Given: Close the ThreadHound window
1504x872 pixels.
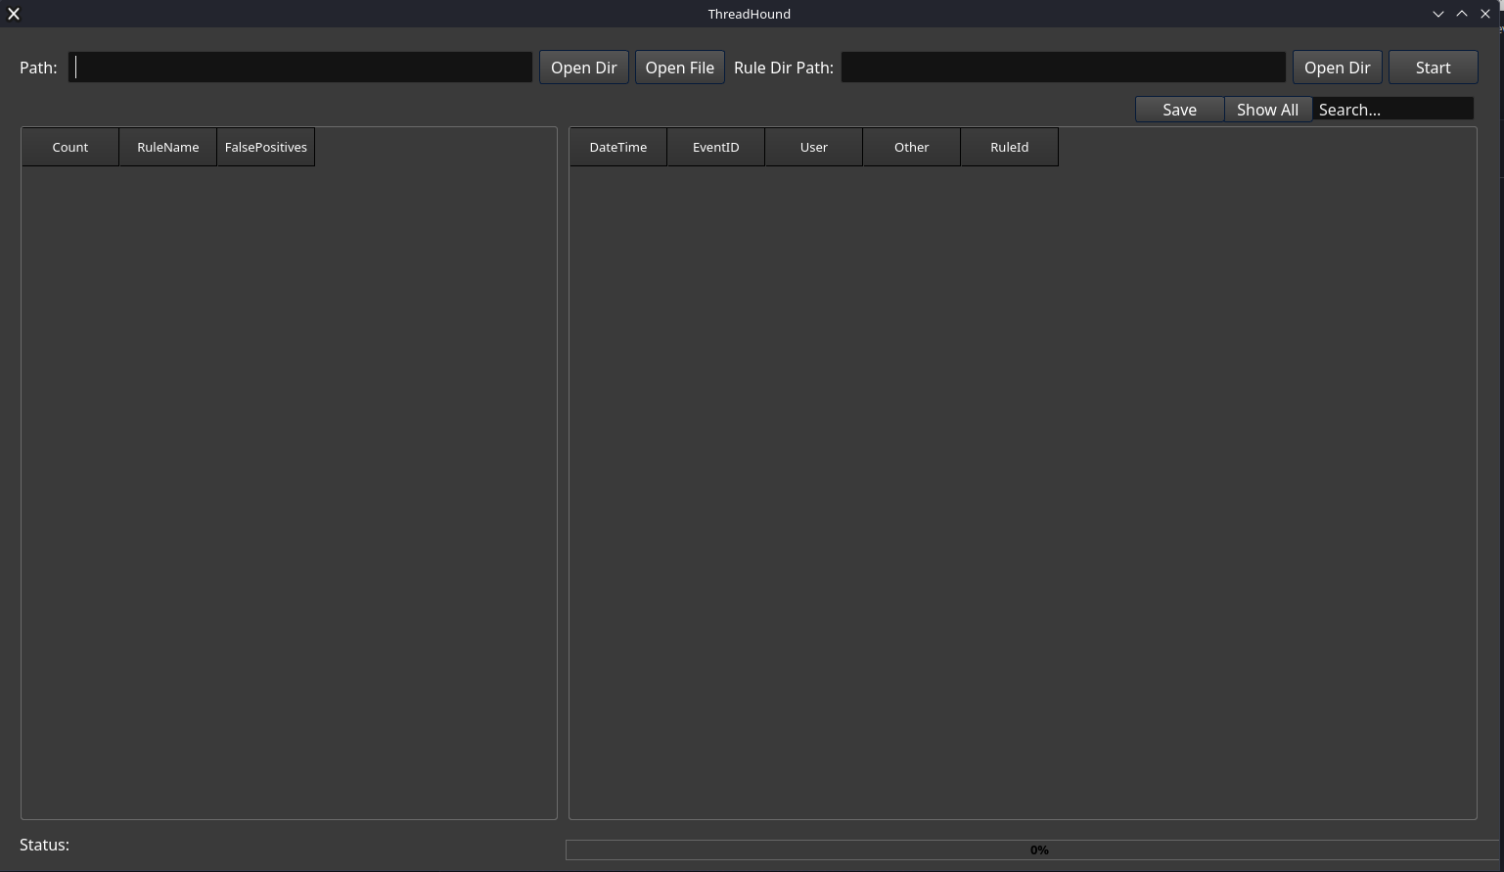Looking at the screenshot, I should click(1485, 14).
